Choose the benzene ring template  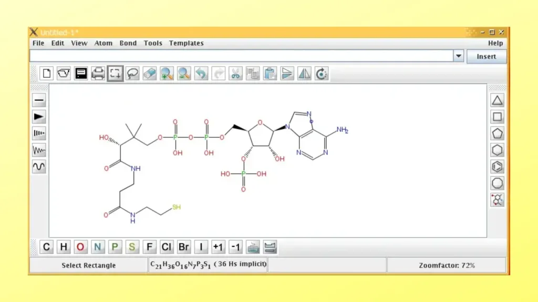497,167
